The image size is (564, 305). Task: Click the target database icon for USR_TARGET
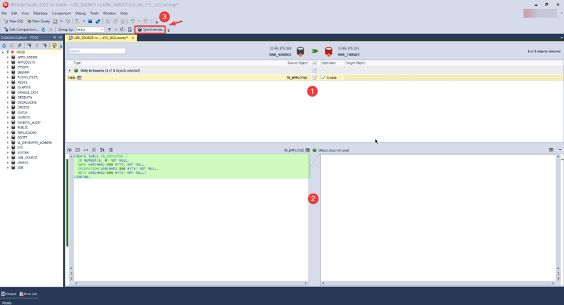point(328,52)
